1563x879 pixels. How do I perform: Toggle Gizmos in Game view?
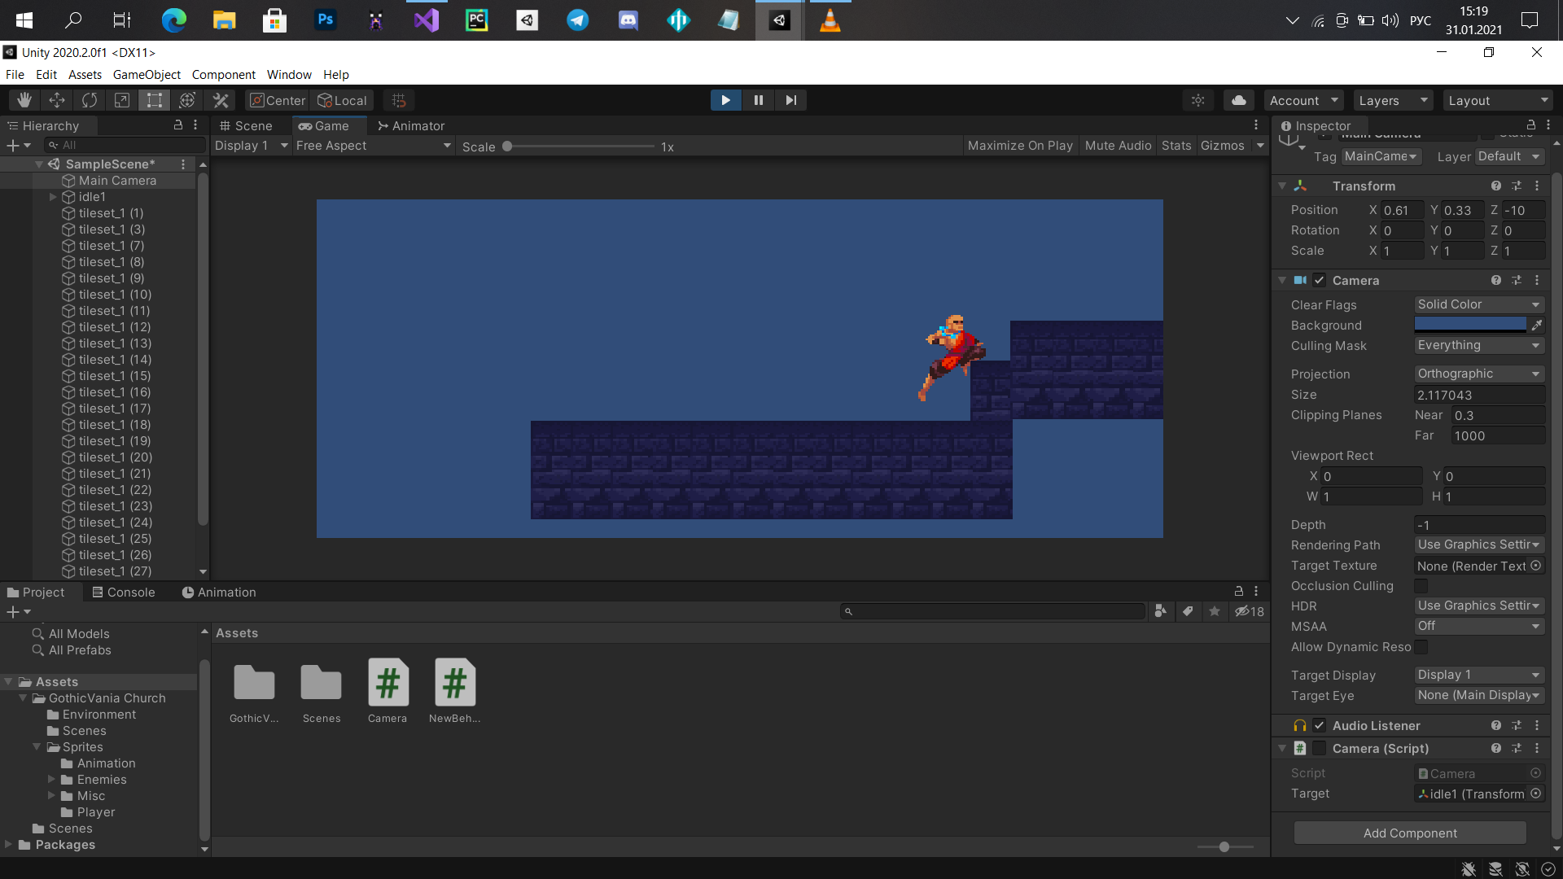coord(1223,146)
